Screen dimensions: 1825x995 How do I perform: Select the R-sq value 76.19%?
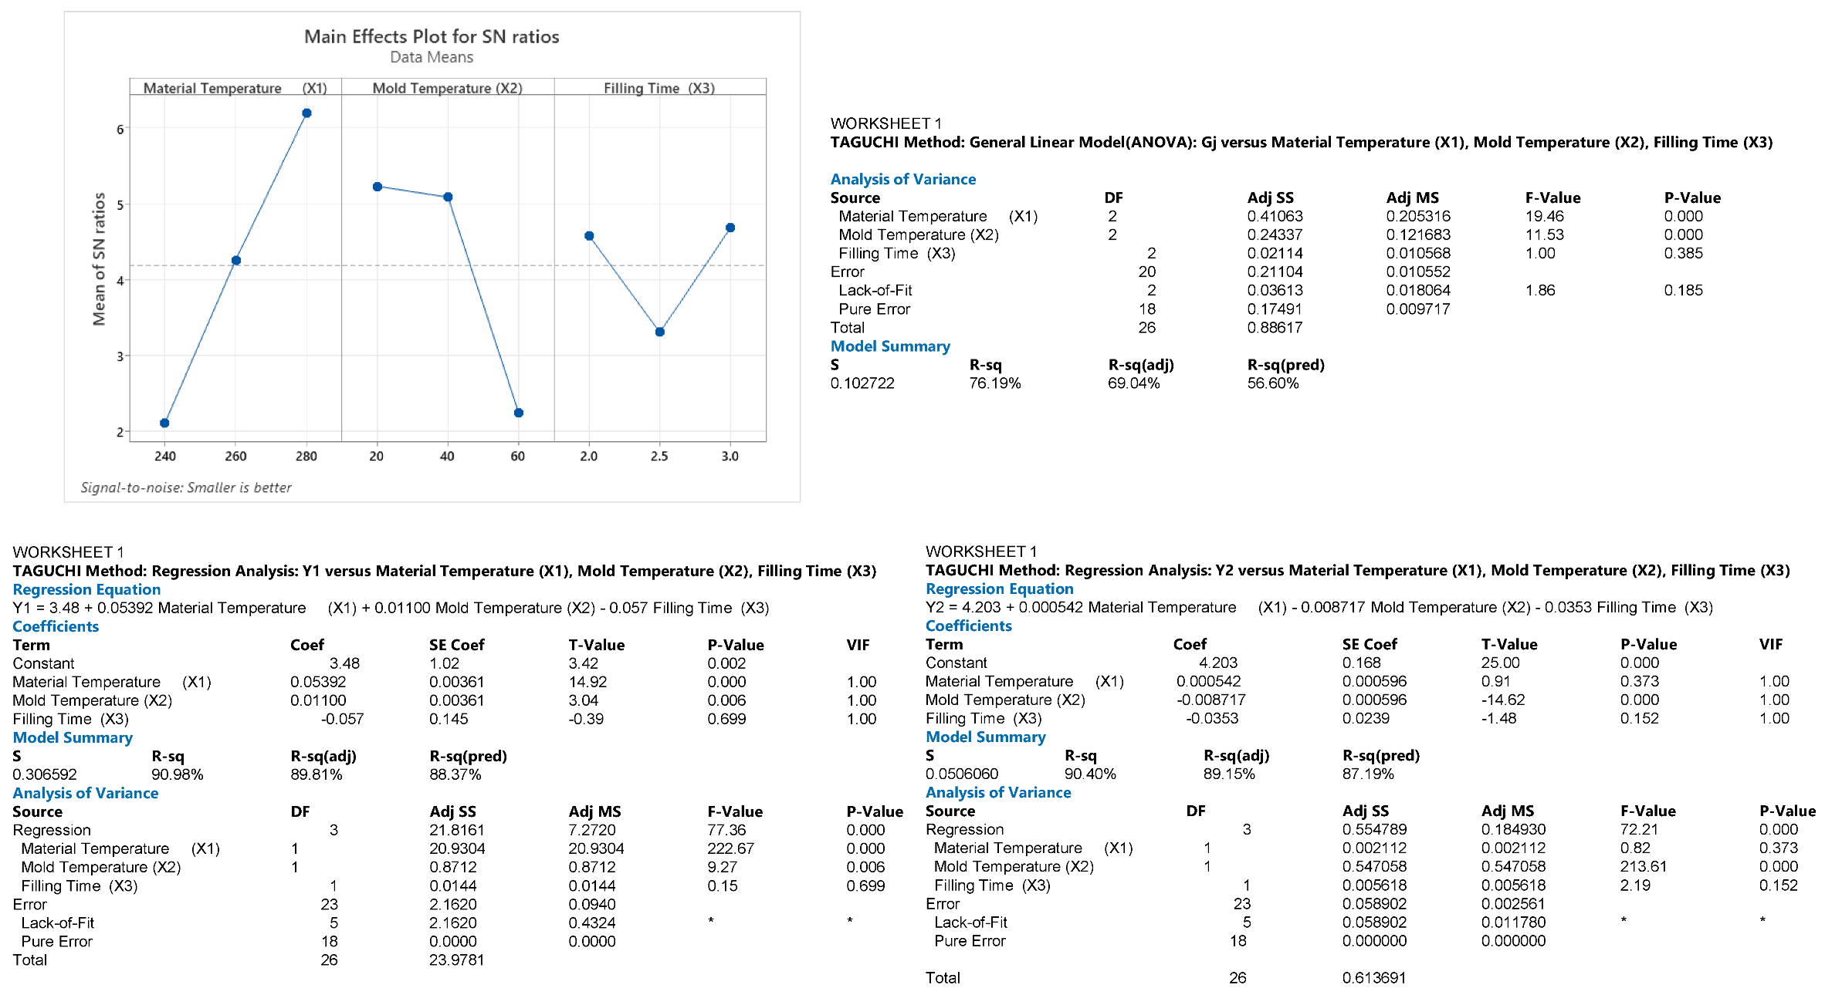[994, 383]
